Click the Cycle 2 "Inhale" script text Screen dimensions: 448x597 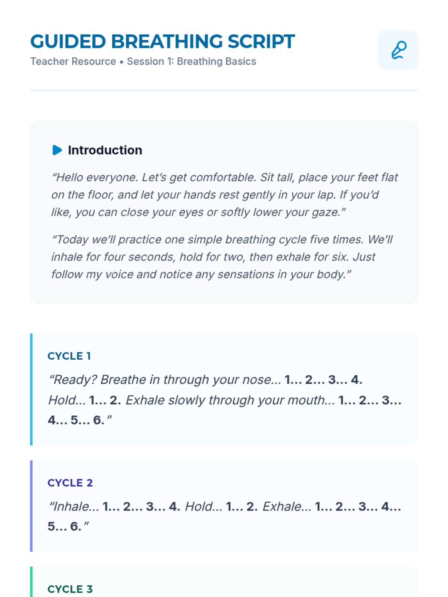pyautogui.click(x=75, y=507)
